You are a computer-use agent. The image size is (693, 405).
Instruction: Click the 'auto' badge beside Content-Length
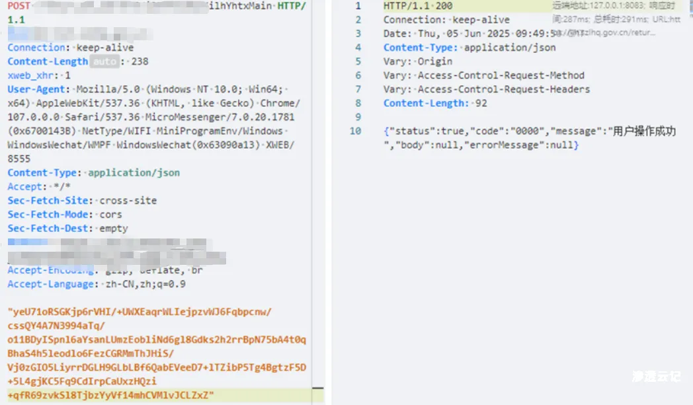(x=104, y=61)
